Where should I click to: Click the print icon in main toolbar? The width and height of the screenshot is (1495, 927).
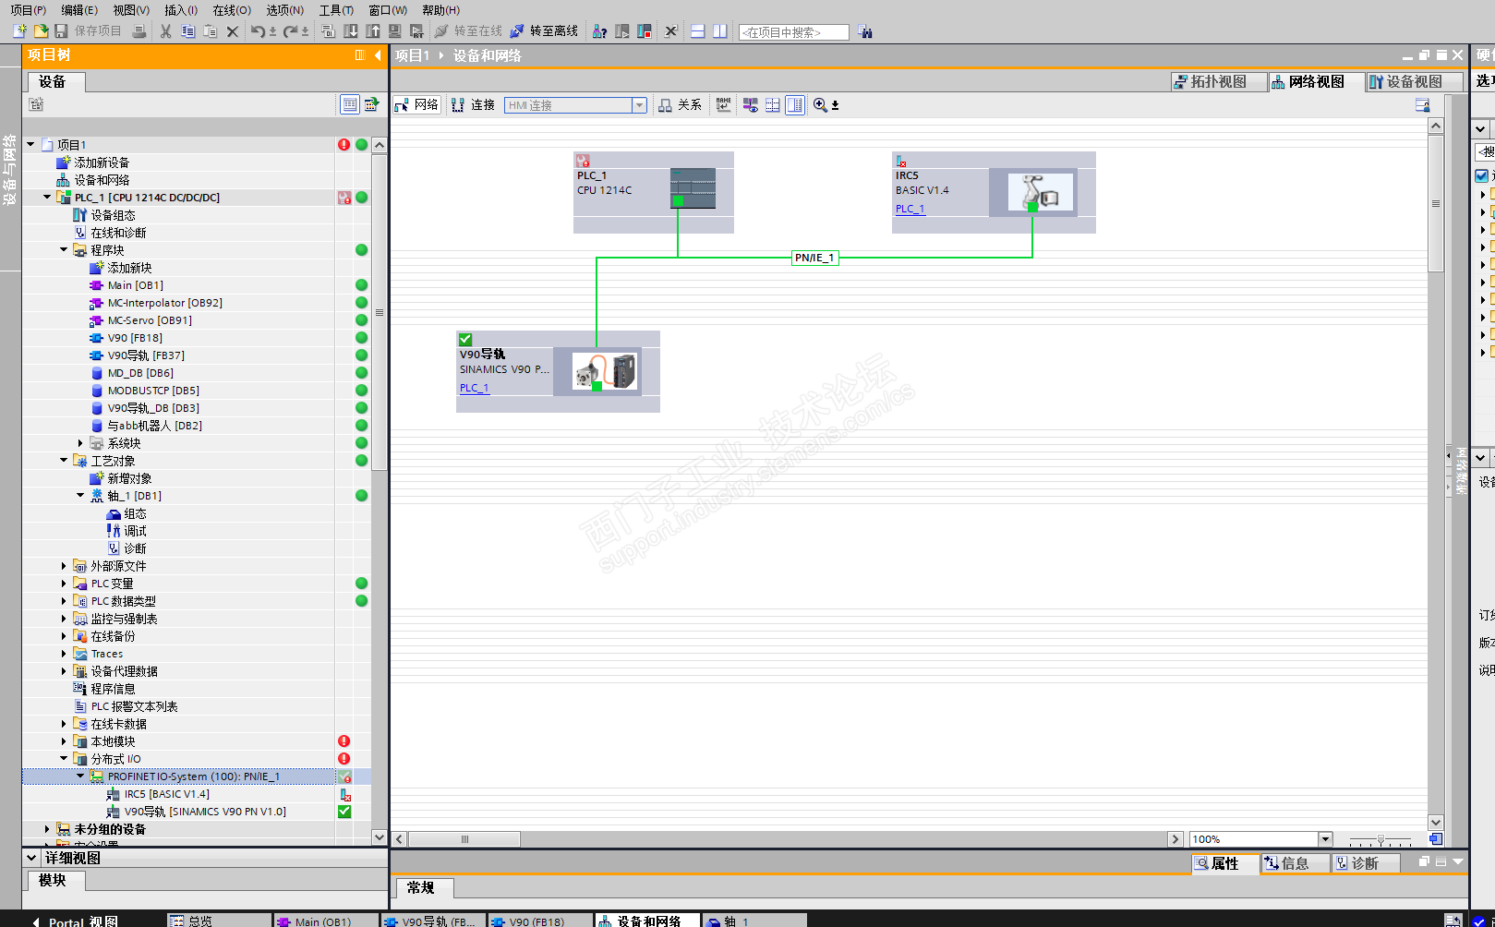click(139, 31)
